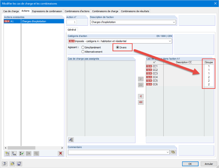The height and width of the screenshot is (168, 219).
Task: Remove all load cases with the double left arrow
Action: click(x=141, y=102)
